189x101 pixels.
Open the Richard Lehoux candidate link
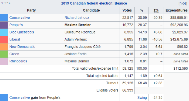[77, 18]
